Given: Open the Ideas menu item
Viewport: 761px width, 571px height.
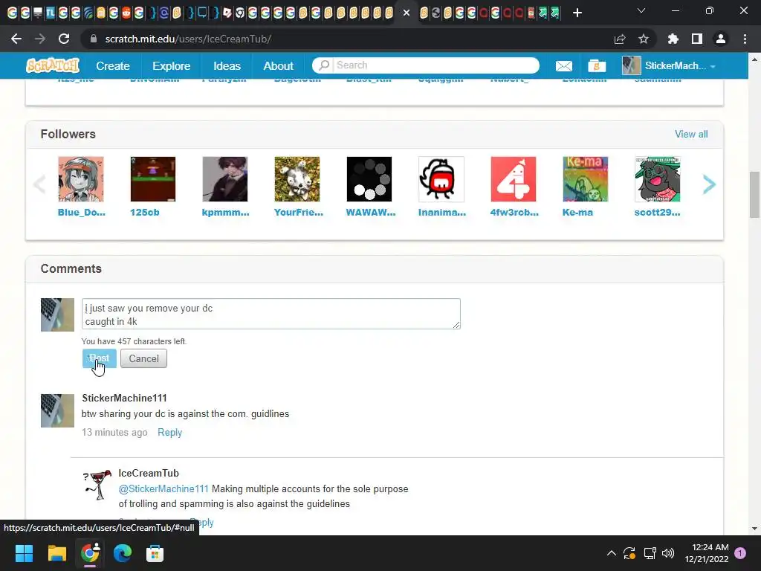Looking at the screenshot, I should coord(227,65).
